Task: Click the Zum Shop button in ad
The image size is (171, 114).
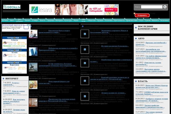Action: tap(111, 10)
